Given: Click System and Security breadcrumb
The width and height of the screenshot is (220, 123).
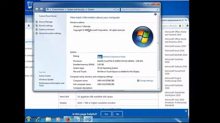Looking at the screenshot, I should 76,10.
